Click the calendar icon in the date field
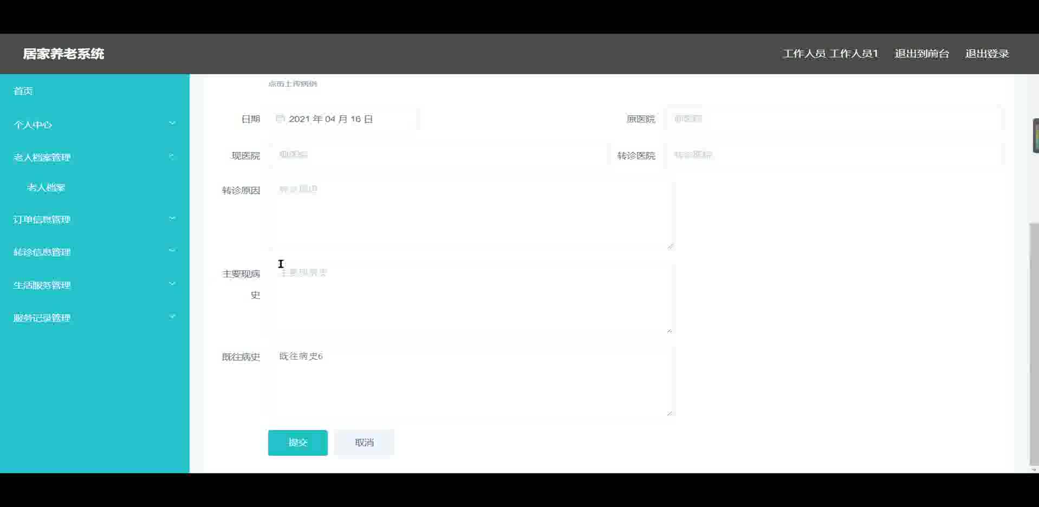The width and height of the screenshot is (1039, 507). tap(280, 119)
